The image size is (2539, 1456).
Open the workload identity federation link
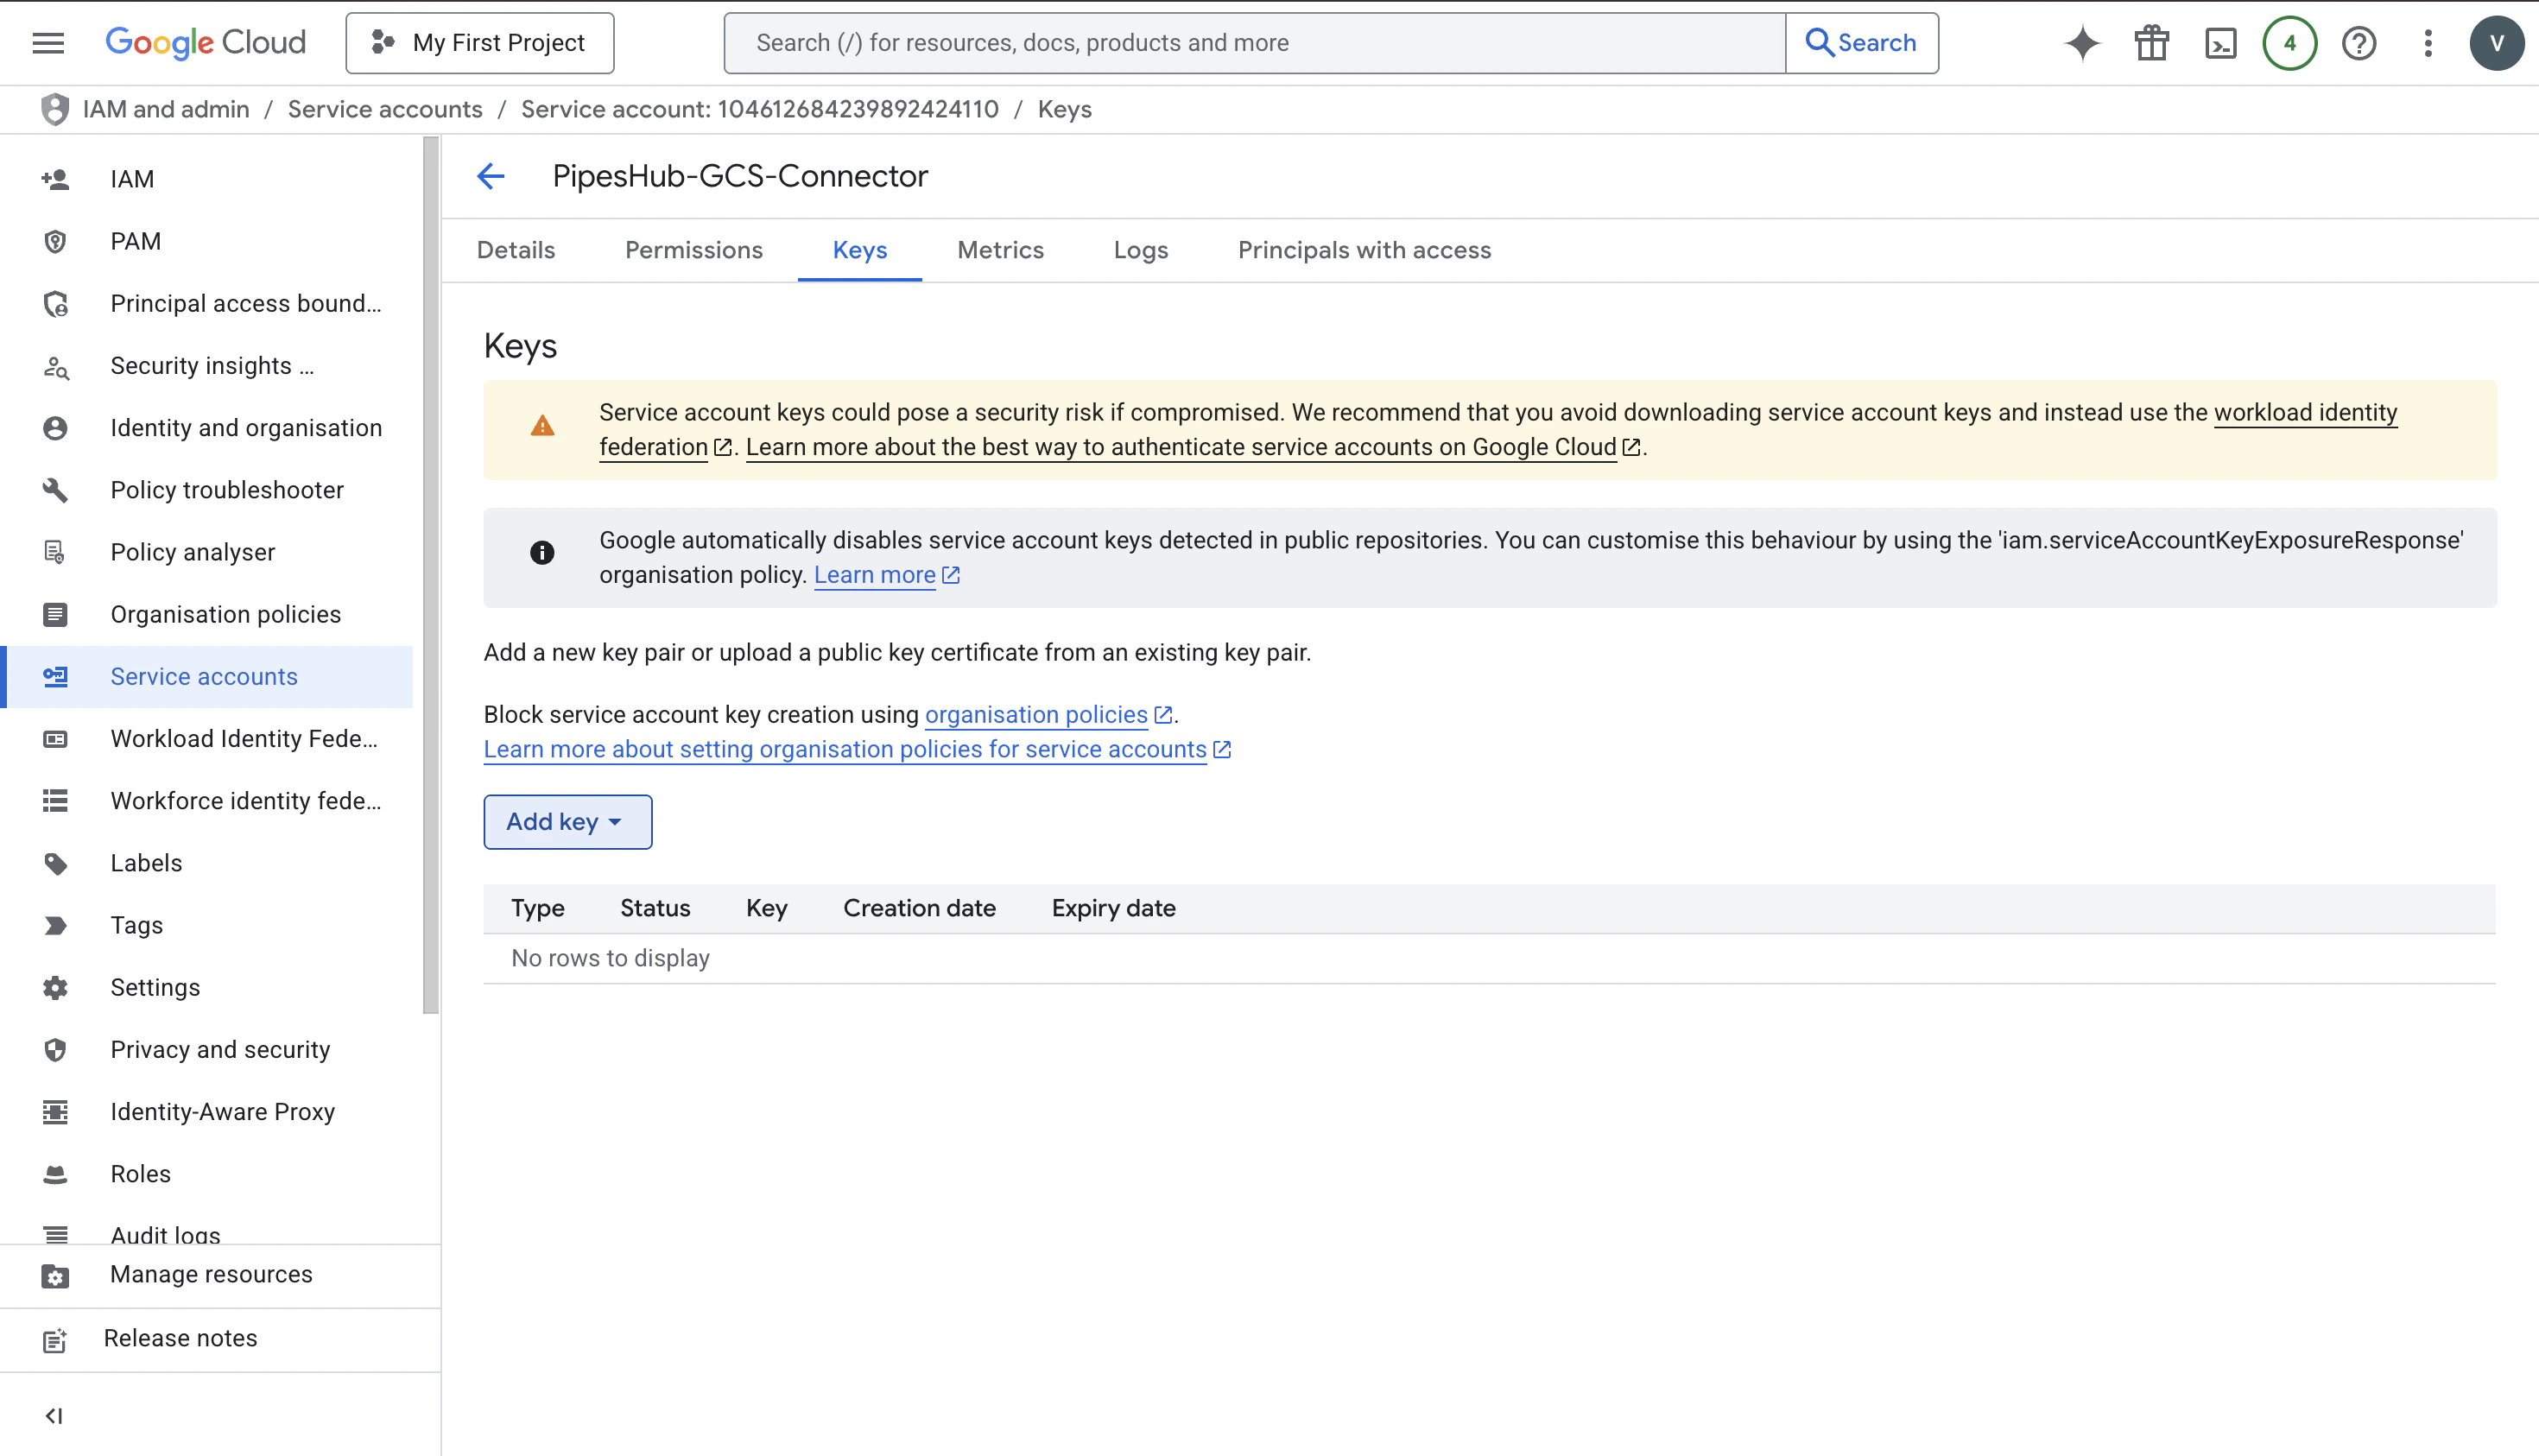[x=2305, y=412]
